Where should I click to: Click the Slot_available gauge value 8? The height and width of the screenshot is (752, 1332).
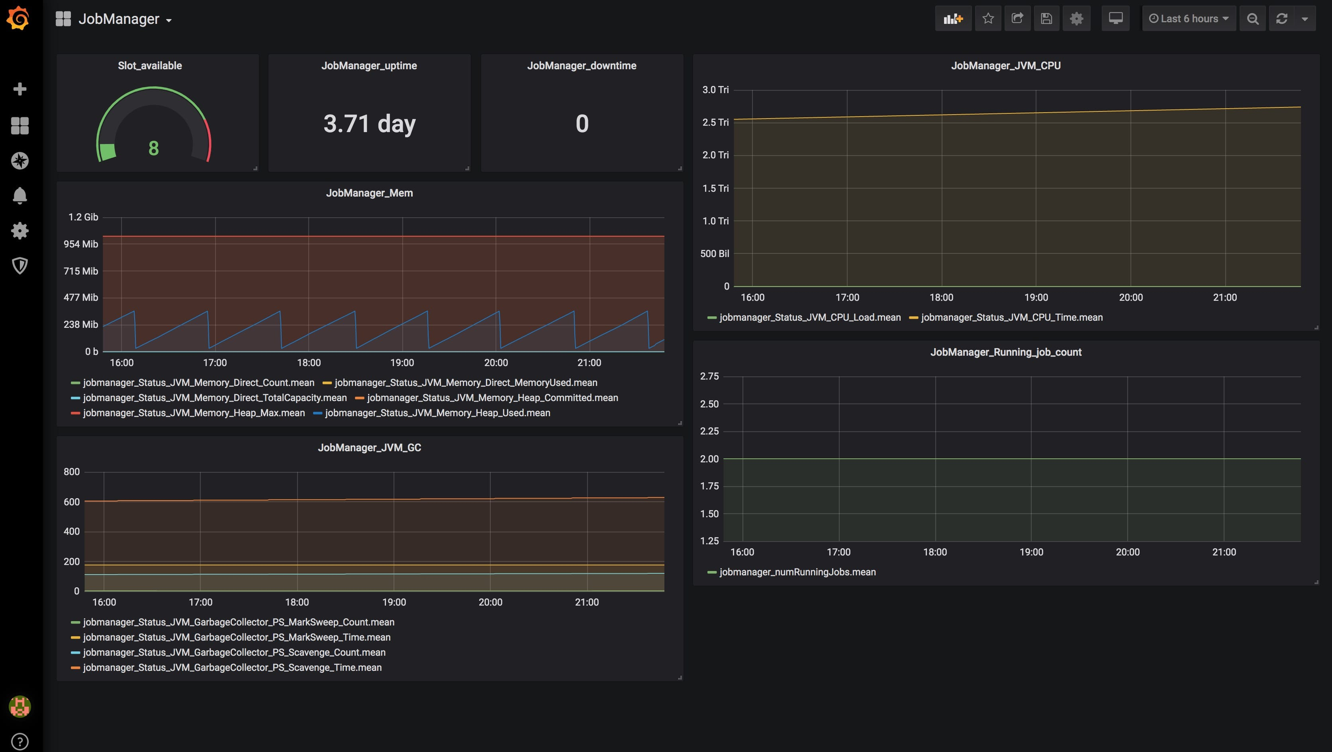[x=154, y=149]
